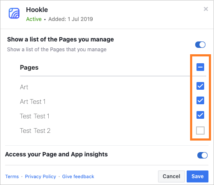214x185 pixels.
Task: Uncheck the Test Test 1 checkbox
Action: click(200, 115)
